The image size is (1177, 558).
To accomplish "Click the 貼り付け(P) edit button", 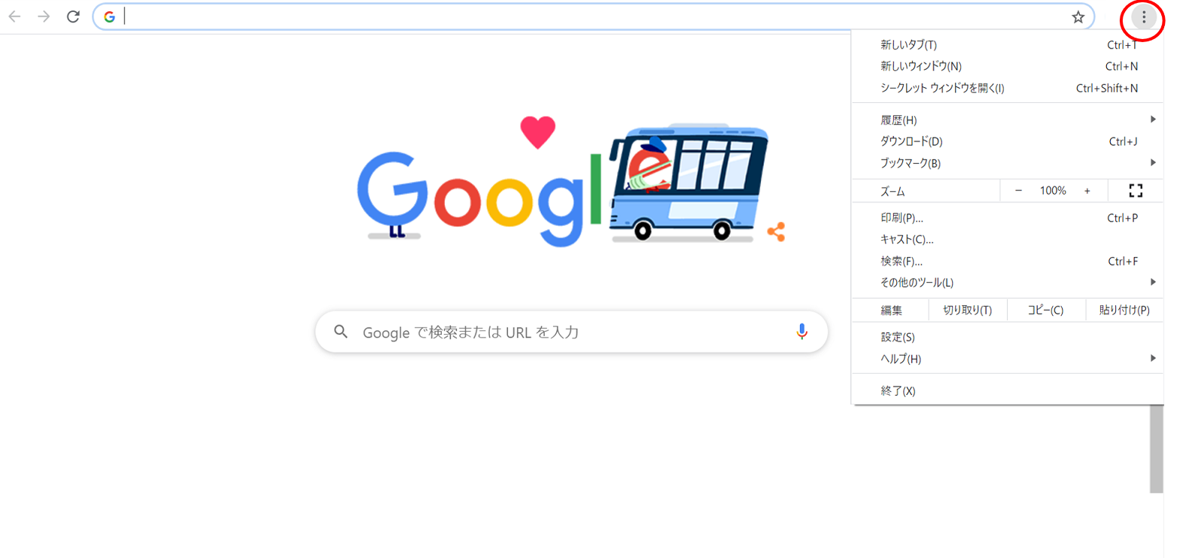I will click(1124, 311).
